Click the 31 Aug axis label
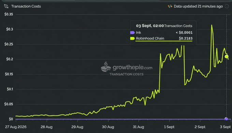Viewport: 232px width, 133px height. pyautogui.click(x=139, y=127)
